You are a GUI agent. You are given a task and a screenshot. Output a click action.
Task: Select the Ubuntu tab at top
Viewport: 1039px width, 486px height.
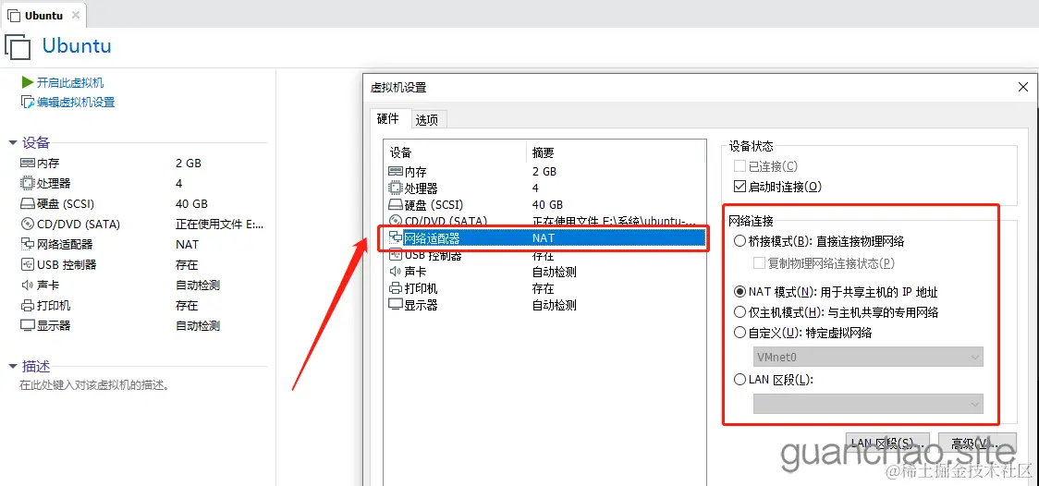(43, 15)
